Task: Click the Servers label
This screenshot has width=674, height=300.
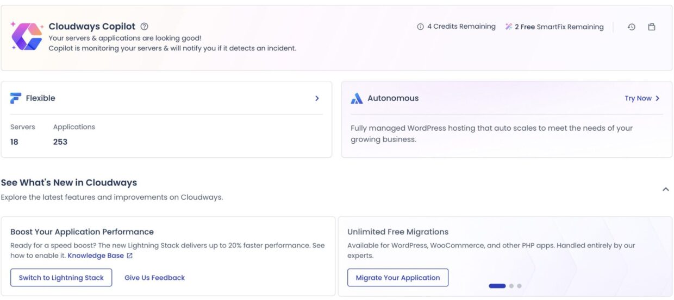Action: pyautogui.click(x=23, y=127)
